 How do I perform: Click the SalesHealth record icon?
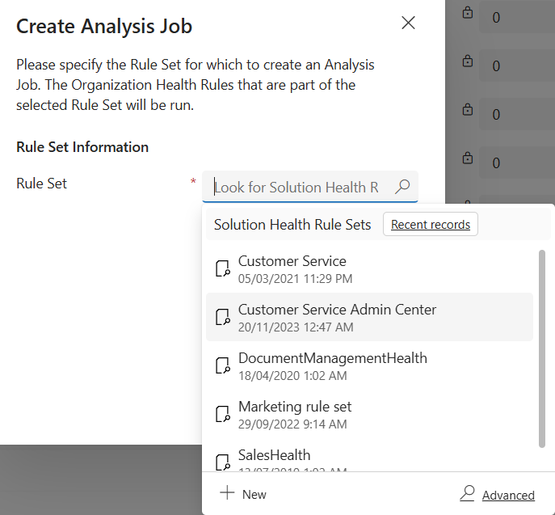click(x=223, y=462)
